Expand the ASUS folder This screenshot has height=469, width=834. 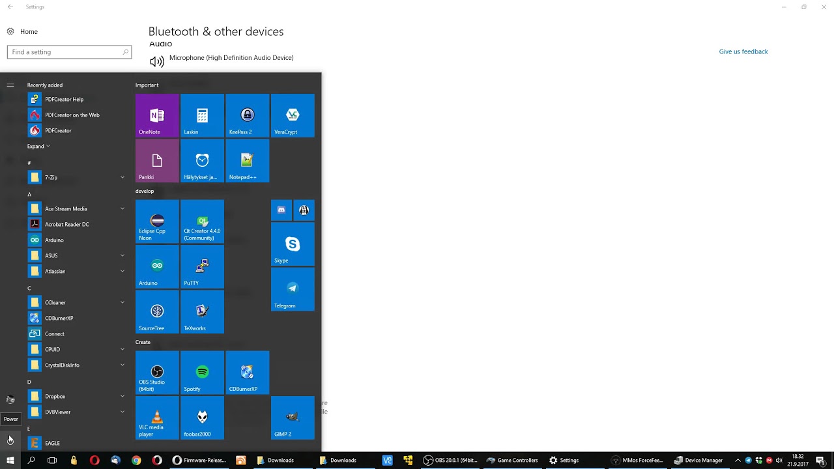[76, 255]
